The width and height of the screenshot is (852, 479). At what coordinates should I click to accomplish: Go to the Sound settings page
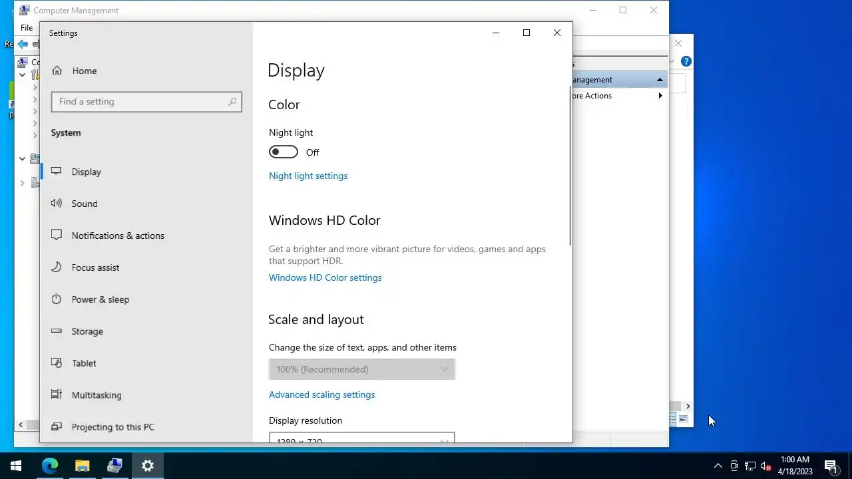(146, 204)
